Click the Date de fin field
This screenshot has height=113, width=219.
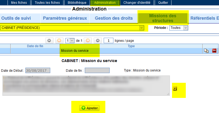click(97, 70)
